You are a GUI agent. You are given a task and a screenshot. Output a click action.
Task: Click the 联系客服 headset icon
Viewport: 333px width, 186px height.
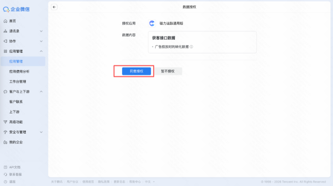[5, 174]
